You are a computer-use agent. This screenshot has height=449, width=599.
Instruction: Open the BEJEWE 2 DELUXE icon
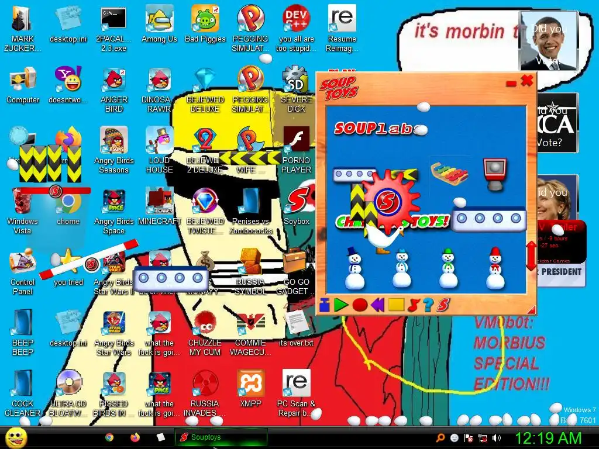[205, 150]
